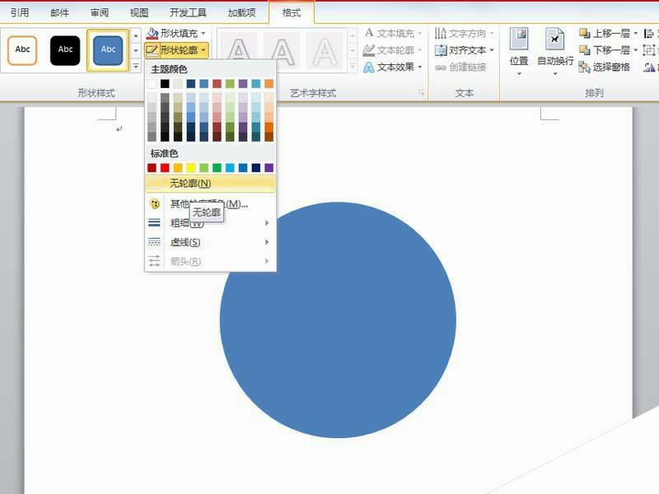This screenshot has height=494, width=659.
Task: Open the Wrap Text (自动换行) button
Action: click(555, 51)
